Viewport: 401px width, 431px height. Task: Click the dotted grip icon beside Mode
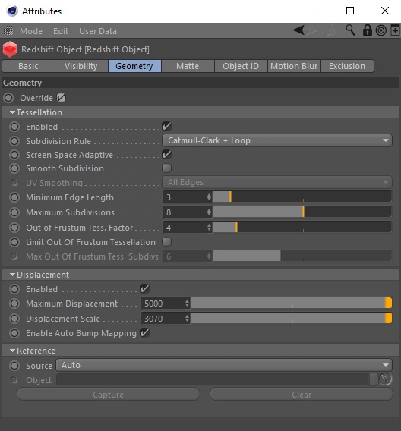(8, 30)
